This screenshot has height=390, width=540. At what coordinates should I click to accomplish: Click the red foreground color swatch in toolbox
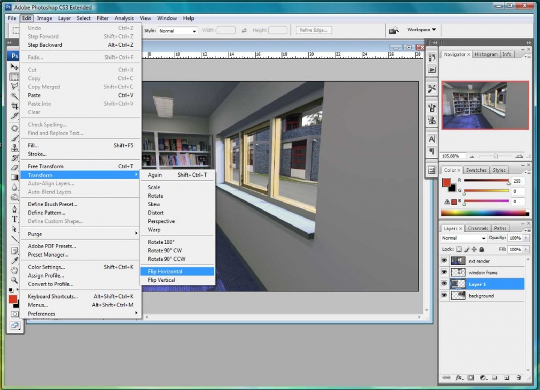(x=12, y=299)
